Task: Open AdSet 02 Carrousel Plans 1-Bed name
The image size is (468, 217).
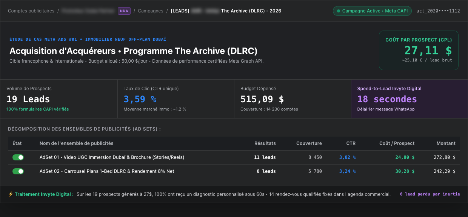Action: (107, 171)
